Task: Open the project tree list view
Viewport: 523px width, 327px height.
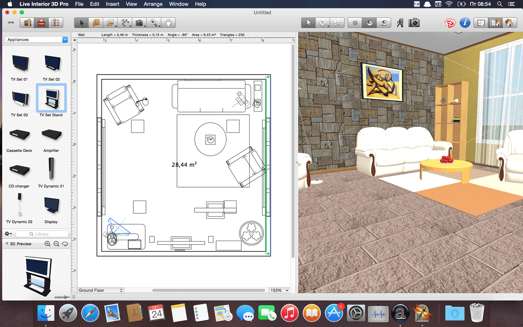Action: tap(55, 23)
